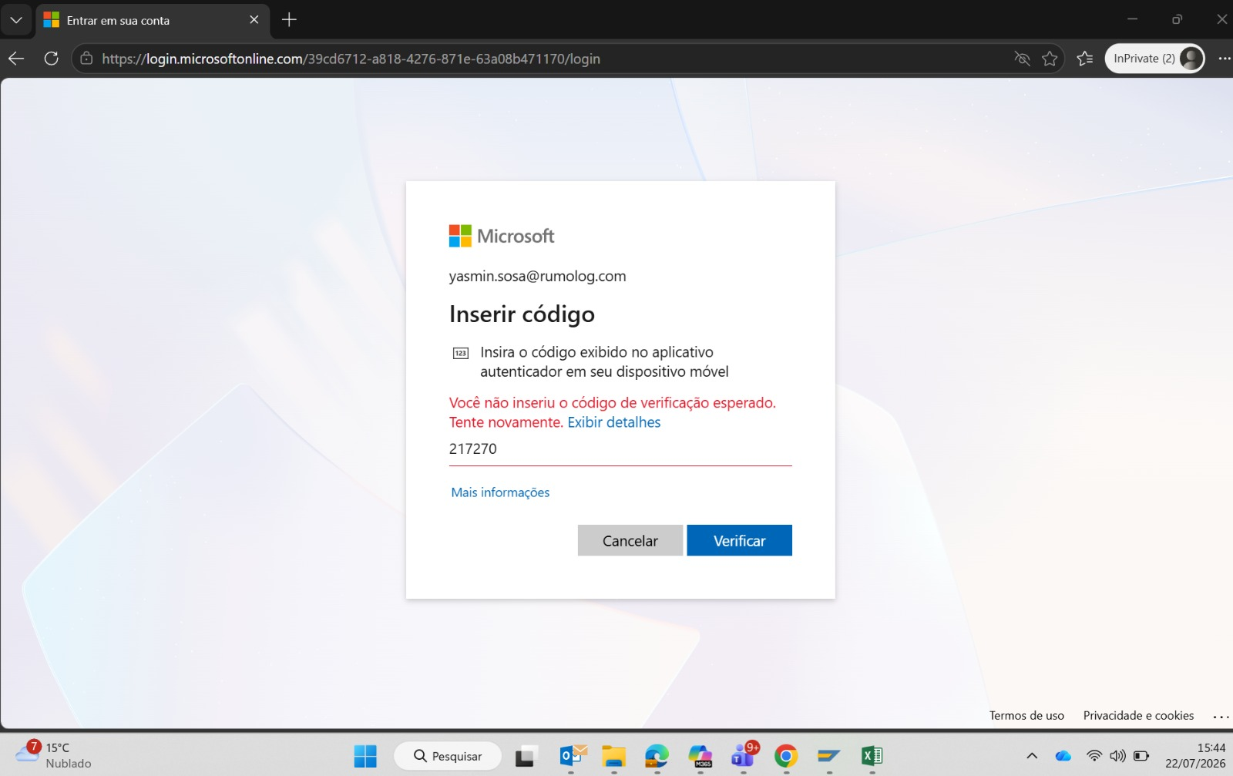Show hidden system tray icons

click(x=1032, y=756)
